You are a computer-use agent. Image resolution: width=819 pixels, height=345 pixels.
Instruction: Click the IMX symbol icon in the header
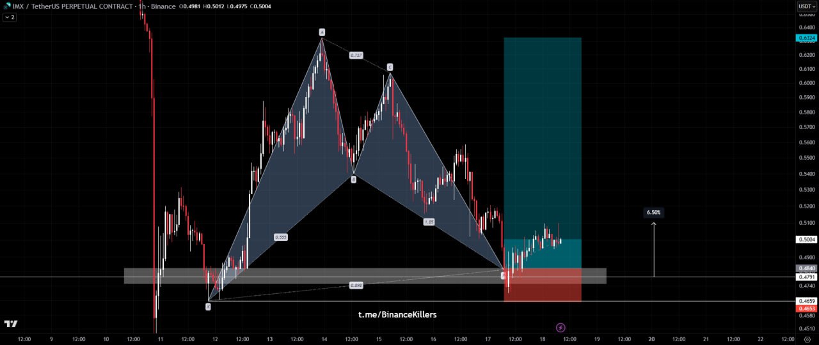pyautogui.click(x=6, y=6)
